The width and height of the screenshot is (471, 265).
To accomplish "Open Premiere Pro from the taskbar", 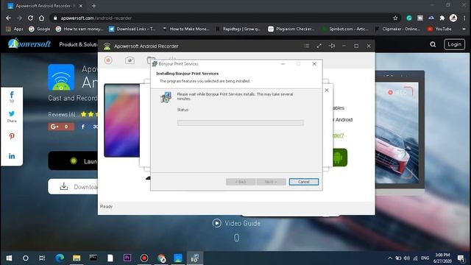I will pyautogui.click(x=127, y=258).
